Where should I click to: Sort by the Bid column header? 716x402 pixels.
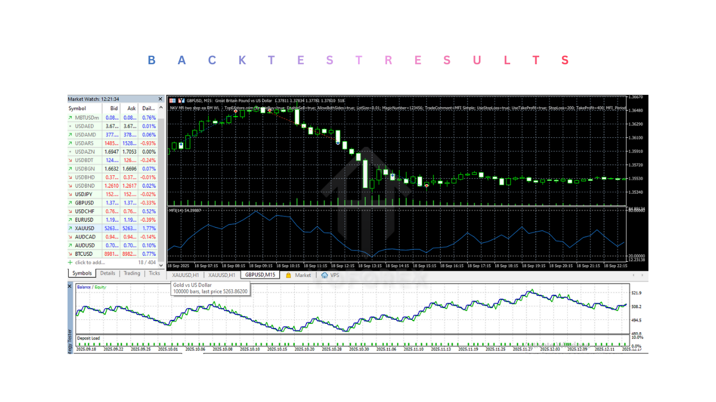point(114,108)
